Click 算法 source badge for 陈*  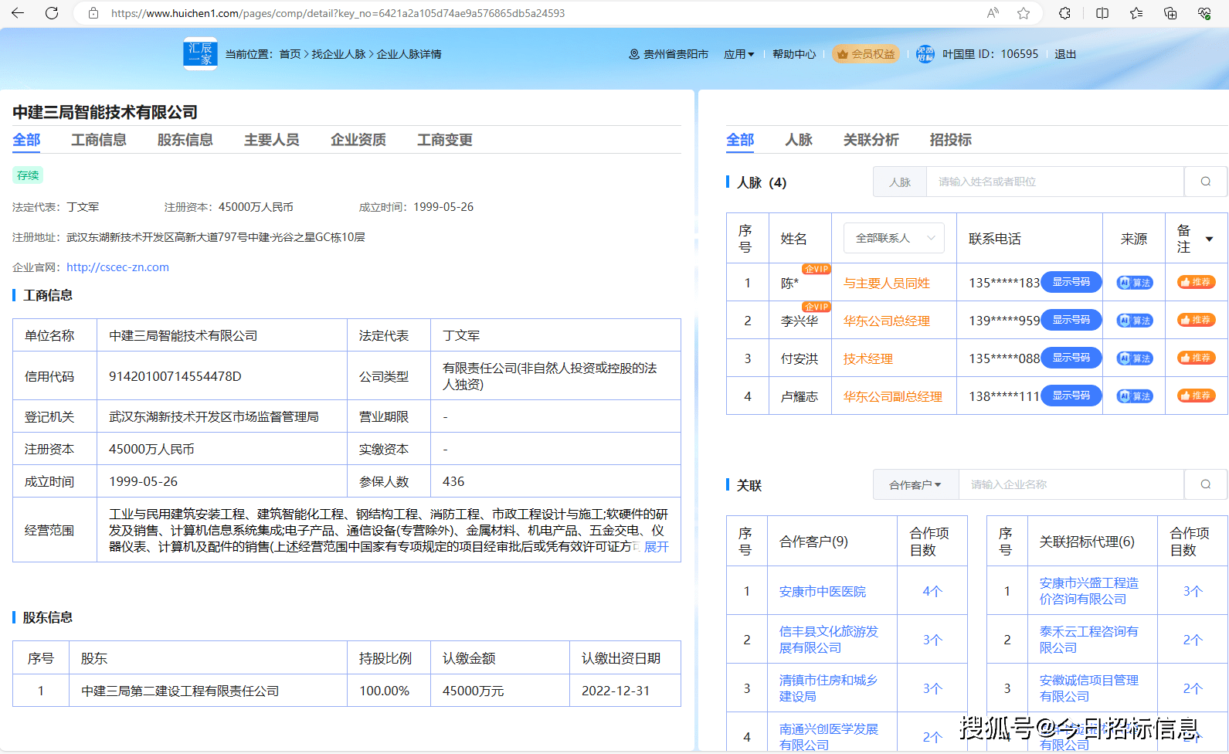(x=1134, y=283)
